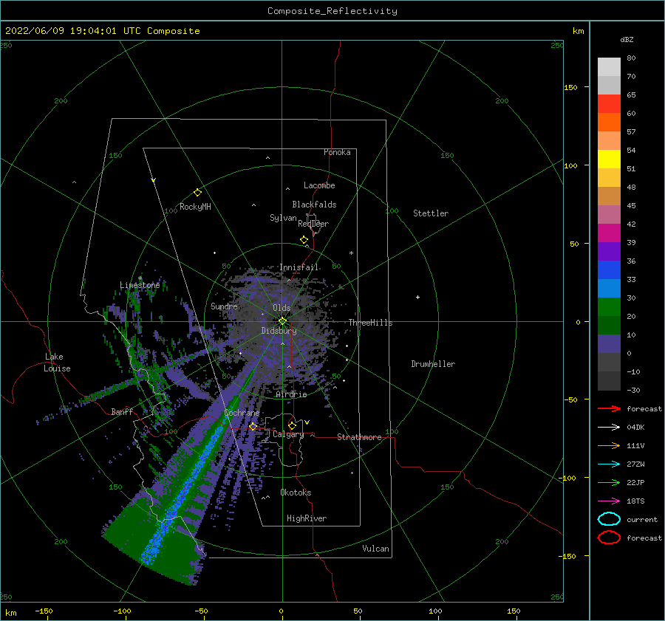This screenshot has height=621, width=665.
Task: Click the Composite_Reflectivity title text
Action: [x=332, y=11]
